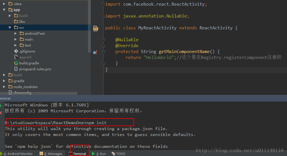Click the proguard-rules.pro file icon
Image resolution: width=287 pixels, height=156 pixels.
(16, 69)
